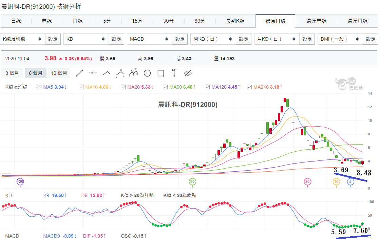The width and height of the screenshot is (380, 239).
Task: Open the 60分 chart tab
Action: (x=199, y=21)
